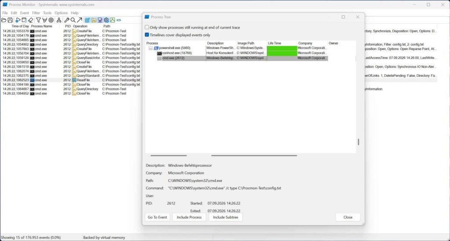This screenshot has height=241, width=450.
Task: Open a saved log with the folder icon
Action: pos(4,20)
